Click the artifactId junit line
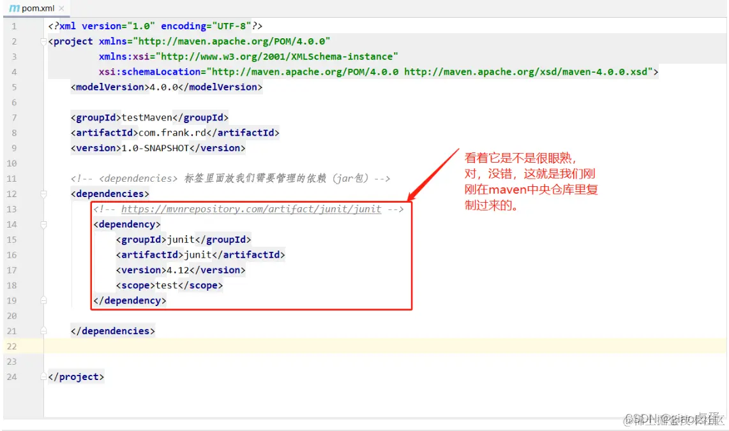Screen dimensions: 729x431 [200, 255]
